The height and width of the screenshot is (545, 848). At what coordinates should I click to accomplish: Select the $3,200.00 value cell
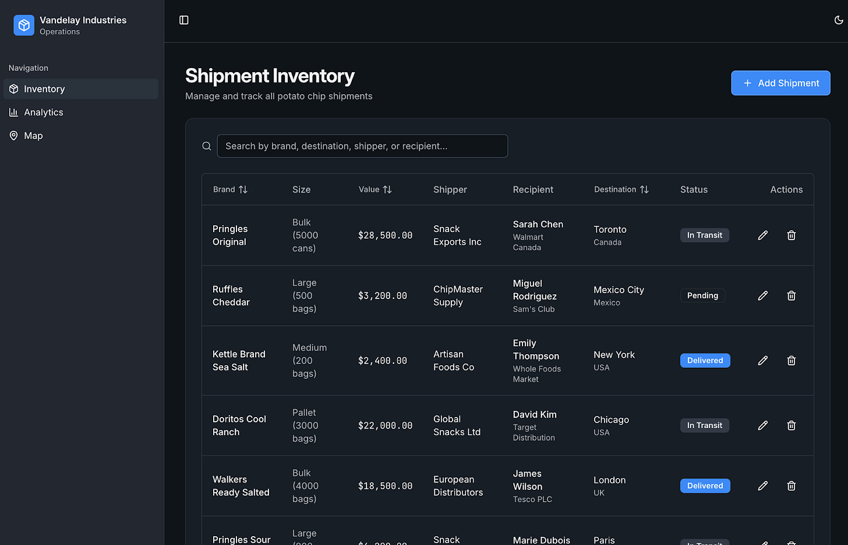pos(383,296)
